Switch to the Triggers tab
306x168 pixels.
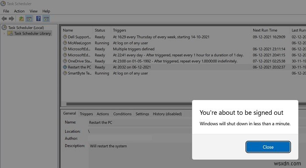pyautogui.click(x=86, y=114)
